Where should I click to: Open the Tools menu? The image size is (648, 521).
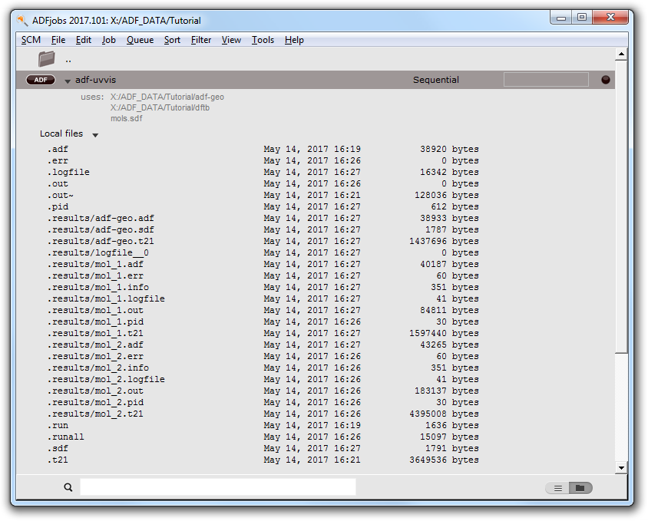click(x=263, y=40)
